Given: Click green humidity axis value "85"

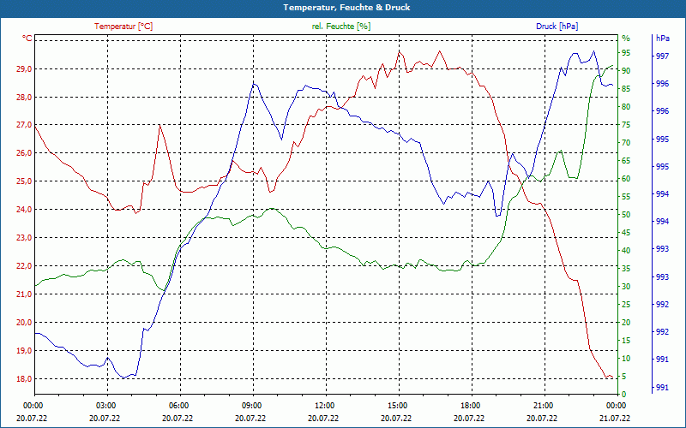Looking at the screenshot, I should point(626,89).
